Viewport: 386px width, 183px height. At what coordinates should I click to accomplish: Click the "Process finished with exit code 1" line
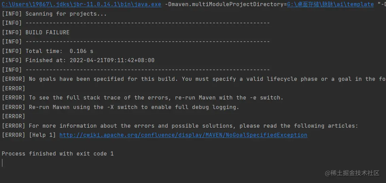[58, 154]
